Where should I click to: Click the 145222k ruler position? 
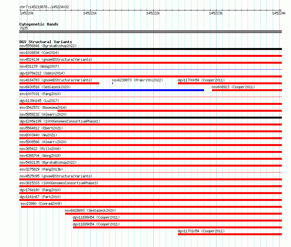click(153, 13)
